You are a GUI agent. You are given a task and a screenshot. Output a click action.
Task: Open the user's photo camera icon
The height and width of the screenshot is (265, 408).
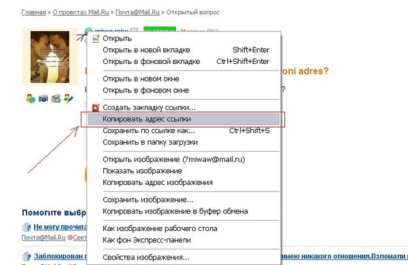(44, 99)
